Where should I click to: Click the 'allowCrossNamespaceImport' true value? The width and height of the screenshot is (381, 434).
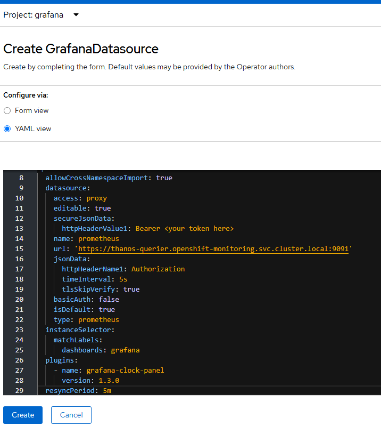164,178
